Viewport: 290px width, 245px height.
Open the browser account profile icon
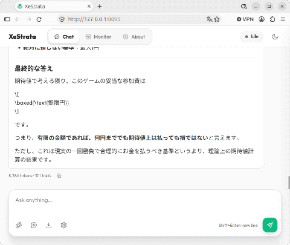click(x=261, y=19)
